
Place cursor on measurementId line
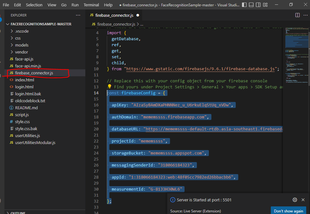[147, 189]
